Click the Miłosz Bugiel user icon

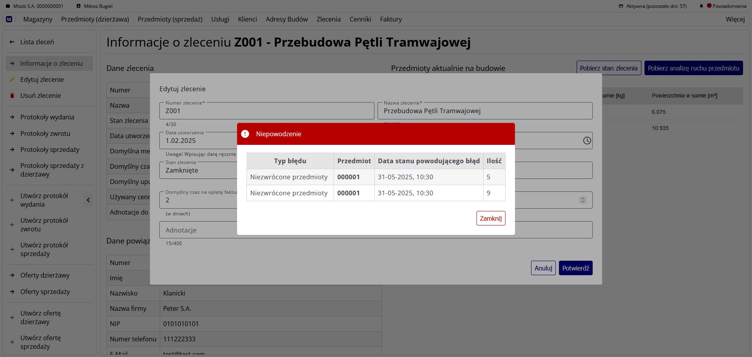(x=78, y=6)
